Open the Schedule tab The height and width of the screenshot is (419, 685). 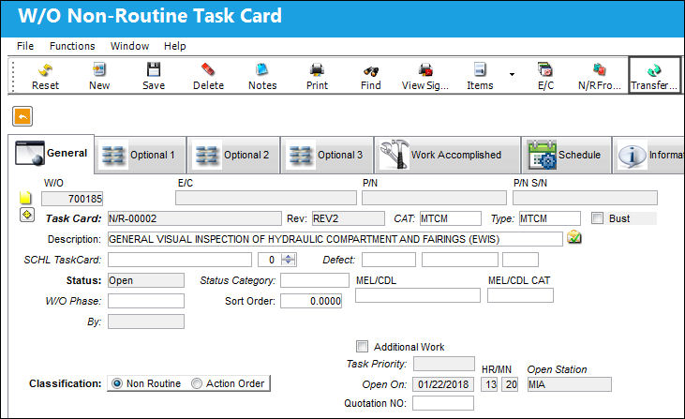pos(566,155)
